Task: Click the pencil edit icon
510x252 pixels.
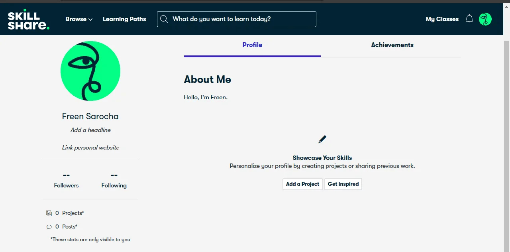Action: tap(322, 140)
